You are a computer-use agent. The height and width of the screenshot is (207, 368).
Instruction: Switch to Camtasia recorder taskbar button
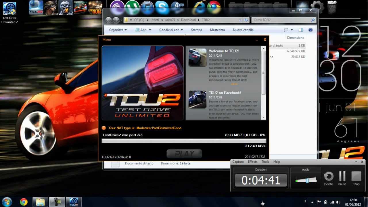[x=57, y=202]
